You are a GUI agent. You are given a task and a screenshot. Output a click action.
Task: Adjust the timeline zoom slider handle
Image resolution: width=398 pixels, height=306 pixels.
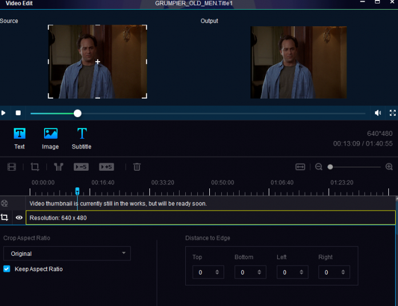pyautogui.click(x=330, y=167)
